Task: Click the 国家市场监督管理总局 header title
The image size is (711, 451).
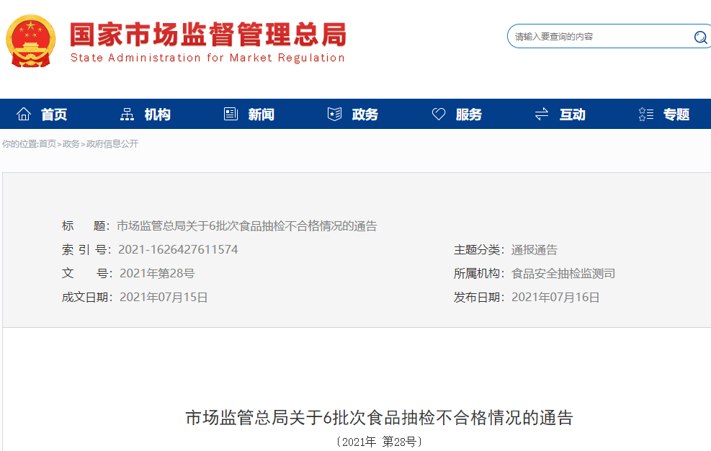Action: coord(207,32)
